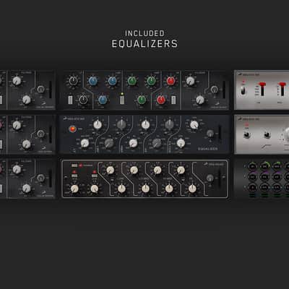Image resolution: width=289 pixels, height=289 pixels.
Task: Toggle the white switch beside the lower black knob
Action: tap(70, 100)
